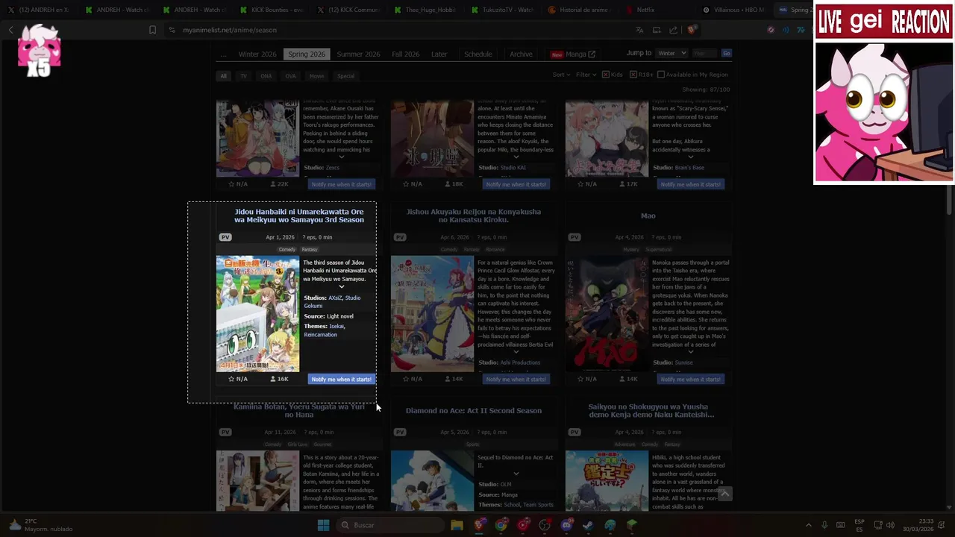This screenshot has height=537, width=955.
Task: Expand top-right Scary Sensei card synopsis chevron
Action: (x=690, y=157)
